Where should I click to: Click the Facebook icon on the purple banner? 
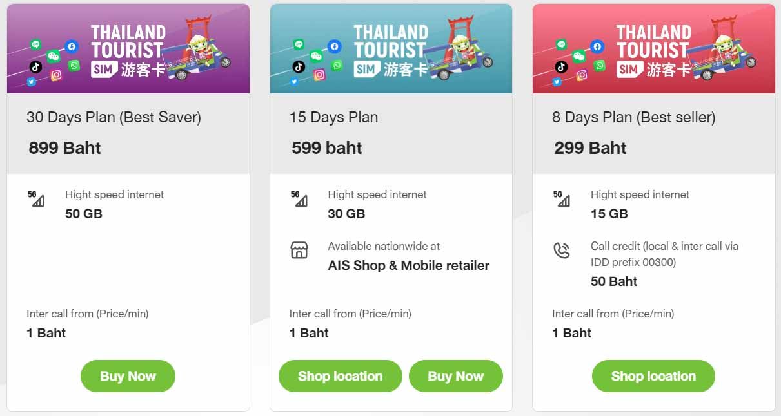coord(72,46)
